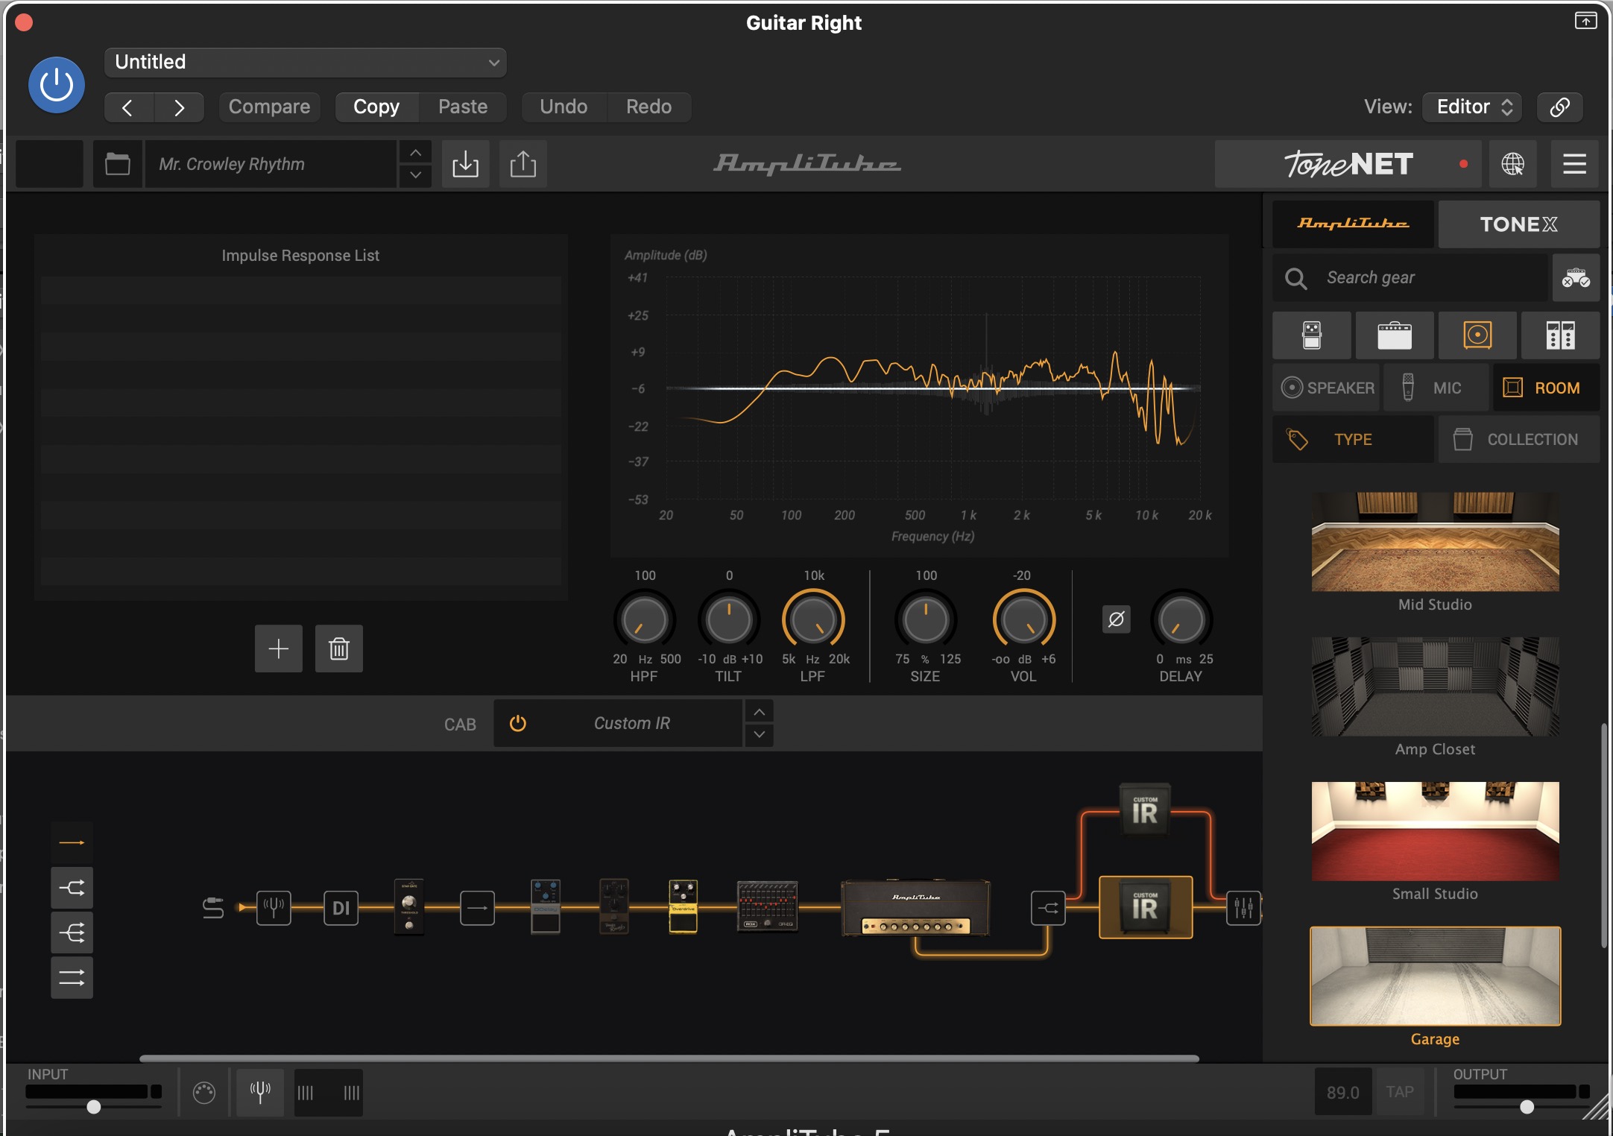1613x1136 pixels.
Task: Open the View Editor dropdown
Action: [x=1472, y=107]
